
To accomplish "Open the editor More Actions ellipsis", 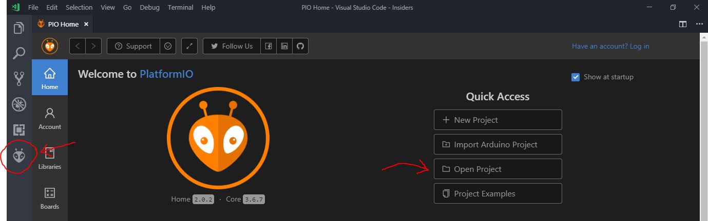I will coord(699,24).
